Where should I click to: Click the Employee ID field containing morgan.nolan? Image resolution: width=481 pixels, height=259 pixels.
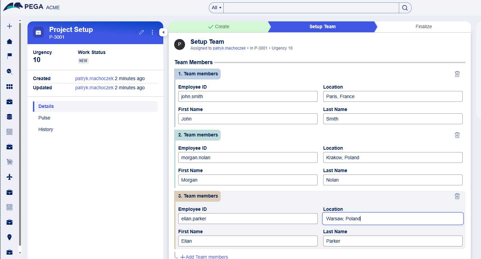(248, 158)
